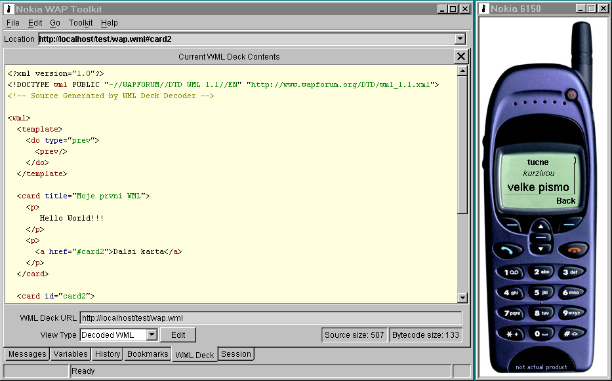This screenshot has height=381, width=612.
Task: Tap the phone's scroll down arrow key
Action: pyautogui.click(x=541, y=249)
